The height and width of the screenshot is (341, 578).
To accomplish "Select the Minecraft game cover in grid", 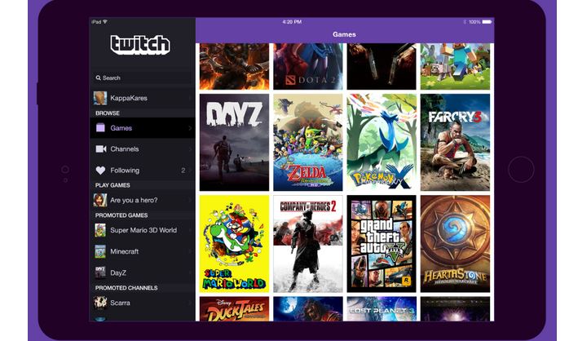I will [x=455, y=66].
